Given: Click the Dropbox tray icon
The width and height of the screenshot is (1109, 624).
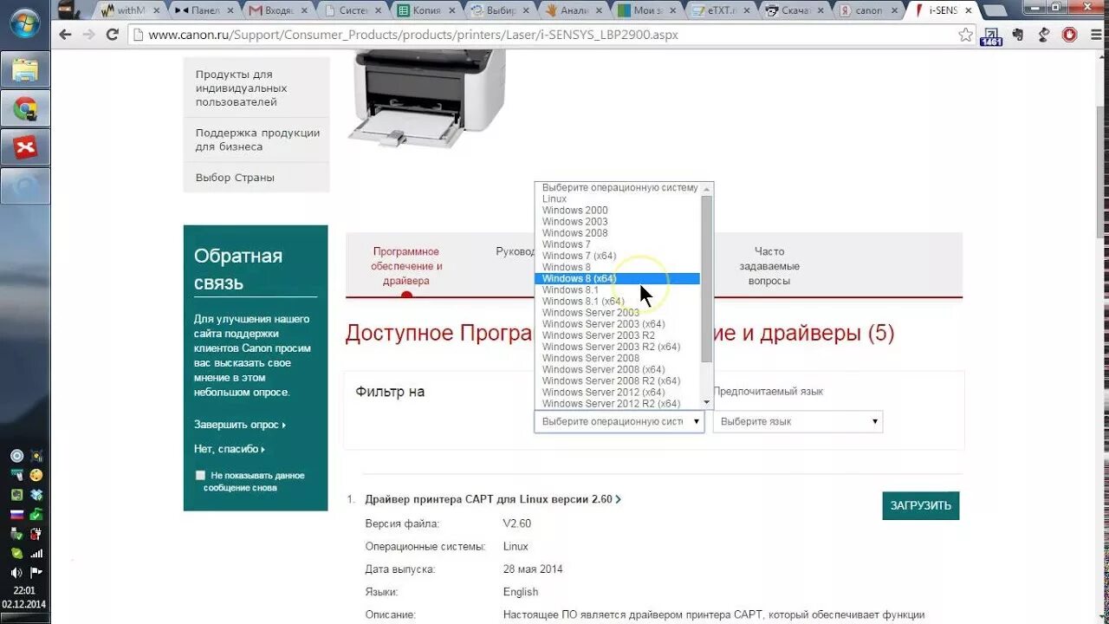Looking at the screenshot, I should click(36, 495).
